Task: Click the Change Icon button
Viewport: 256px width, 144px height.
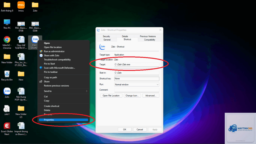Action: [x=132, y=96]
